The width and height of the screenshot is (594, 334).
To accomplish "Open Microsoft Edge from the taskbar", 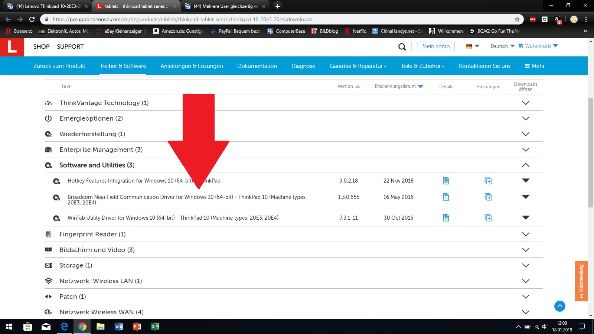I will (x=64, y=327).
